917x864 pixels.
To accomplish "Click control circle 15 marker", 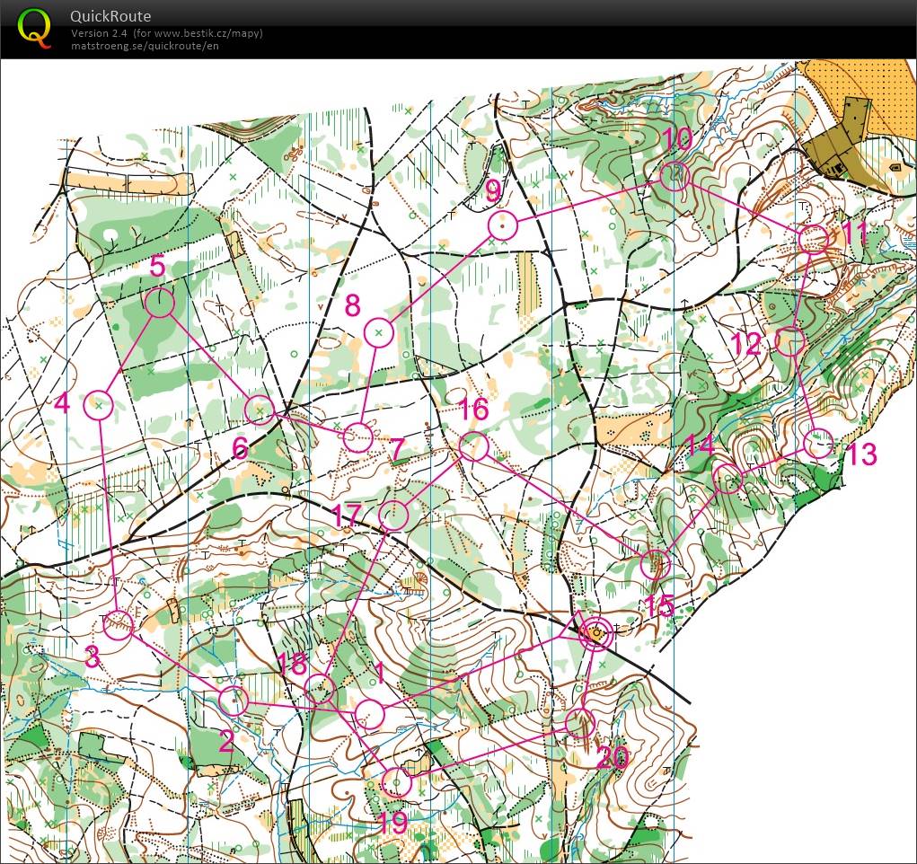I will 656,565.
